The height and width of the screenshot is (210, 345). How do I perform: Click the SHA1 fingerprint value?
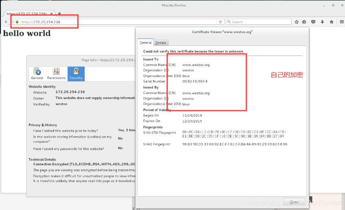coord(235,144)
